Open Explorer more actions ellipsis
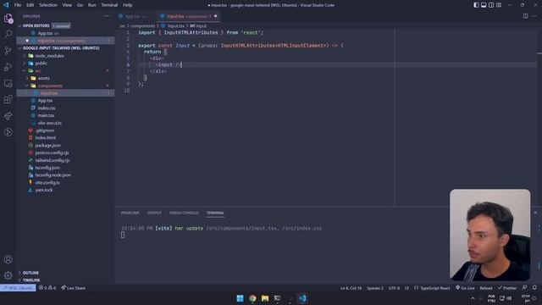The width and height of the screenshot is (542, 305). coord(107,16)
